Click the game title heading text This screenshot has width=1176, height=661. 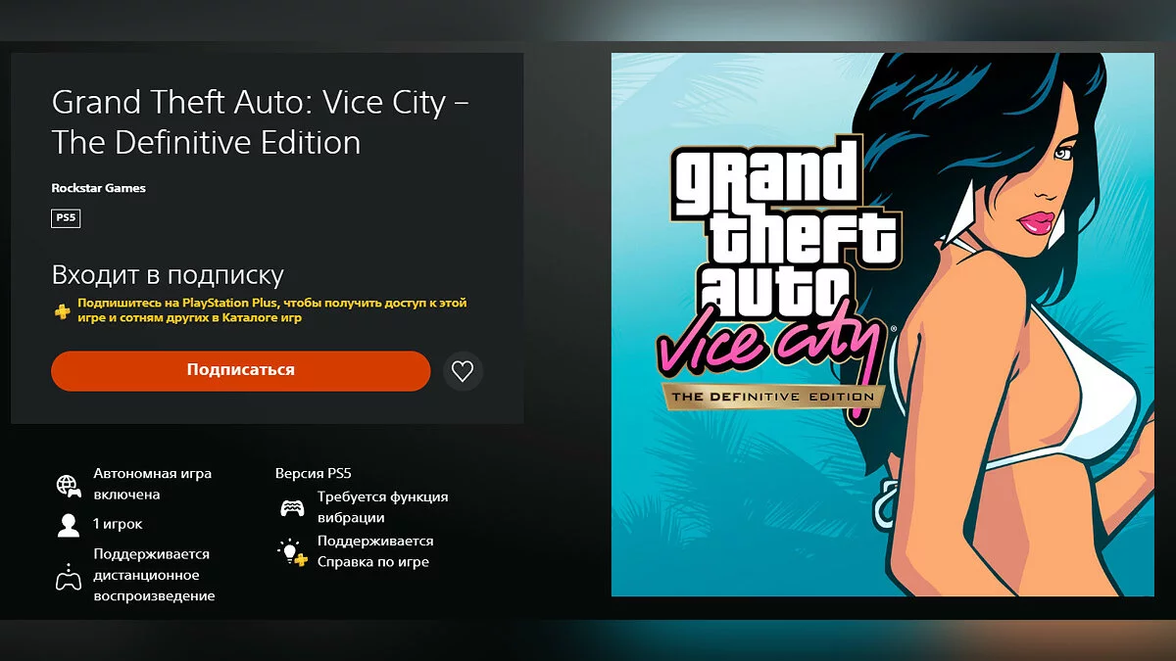point(260,122)
